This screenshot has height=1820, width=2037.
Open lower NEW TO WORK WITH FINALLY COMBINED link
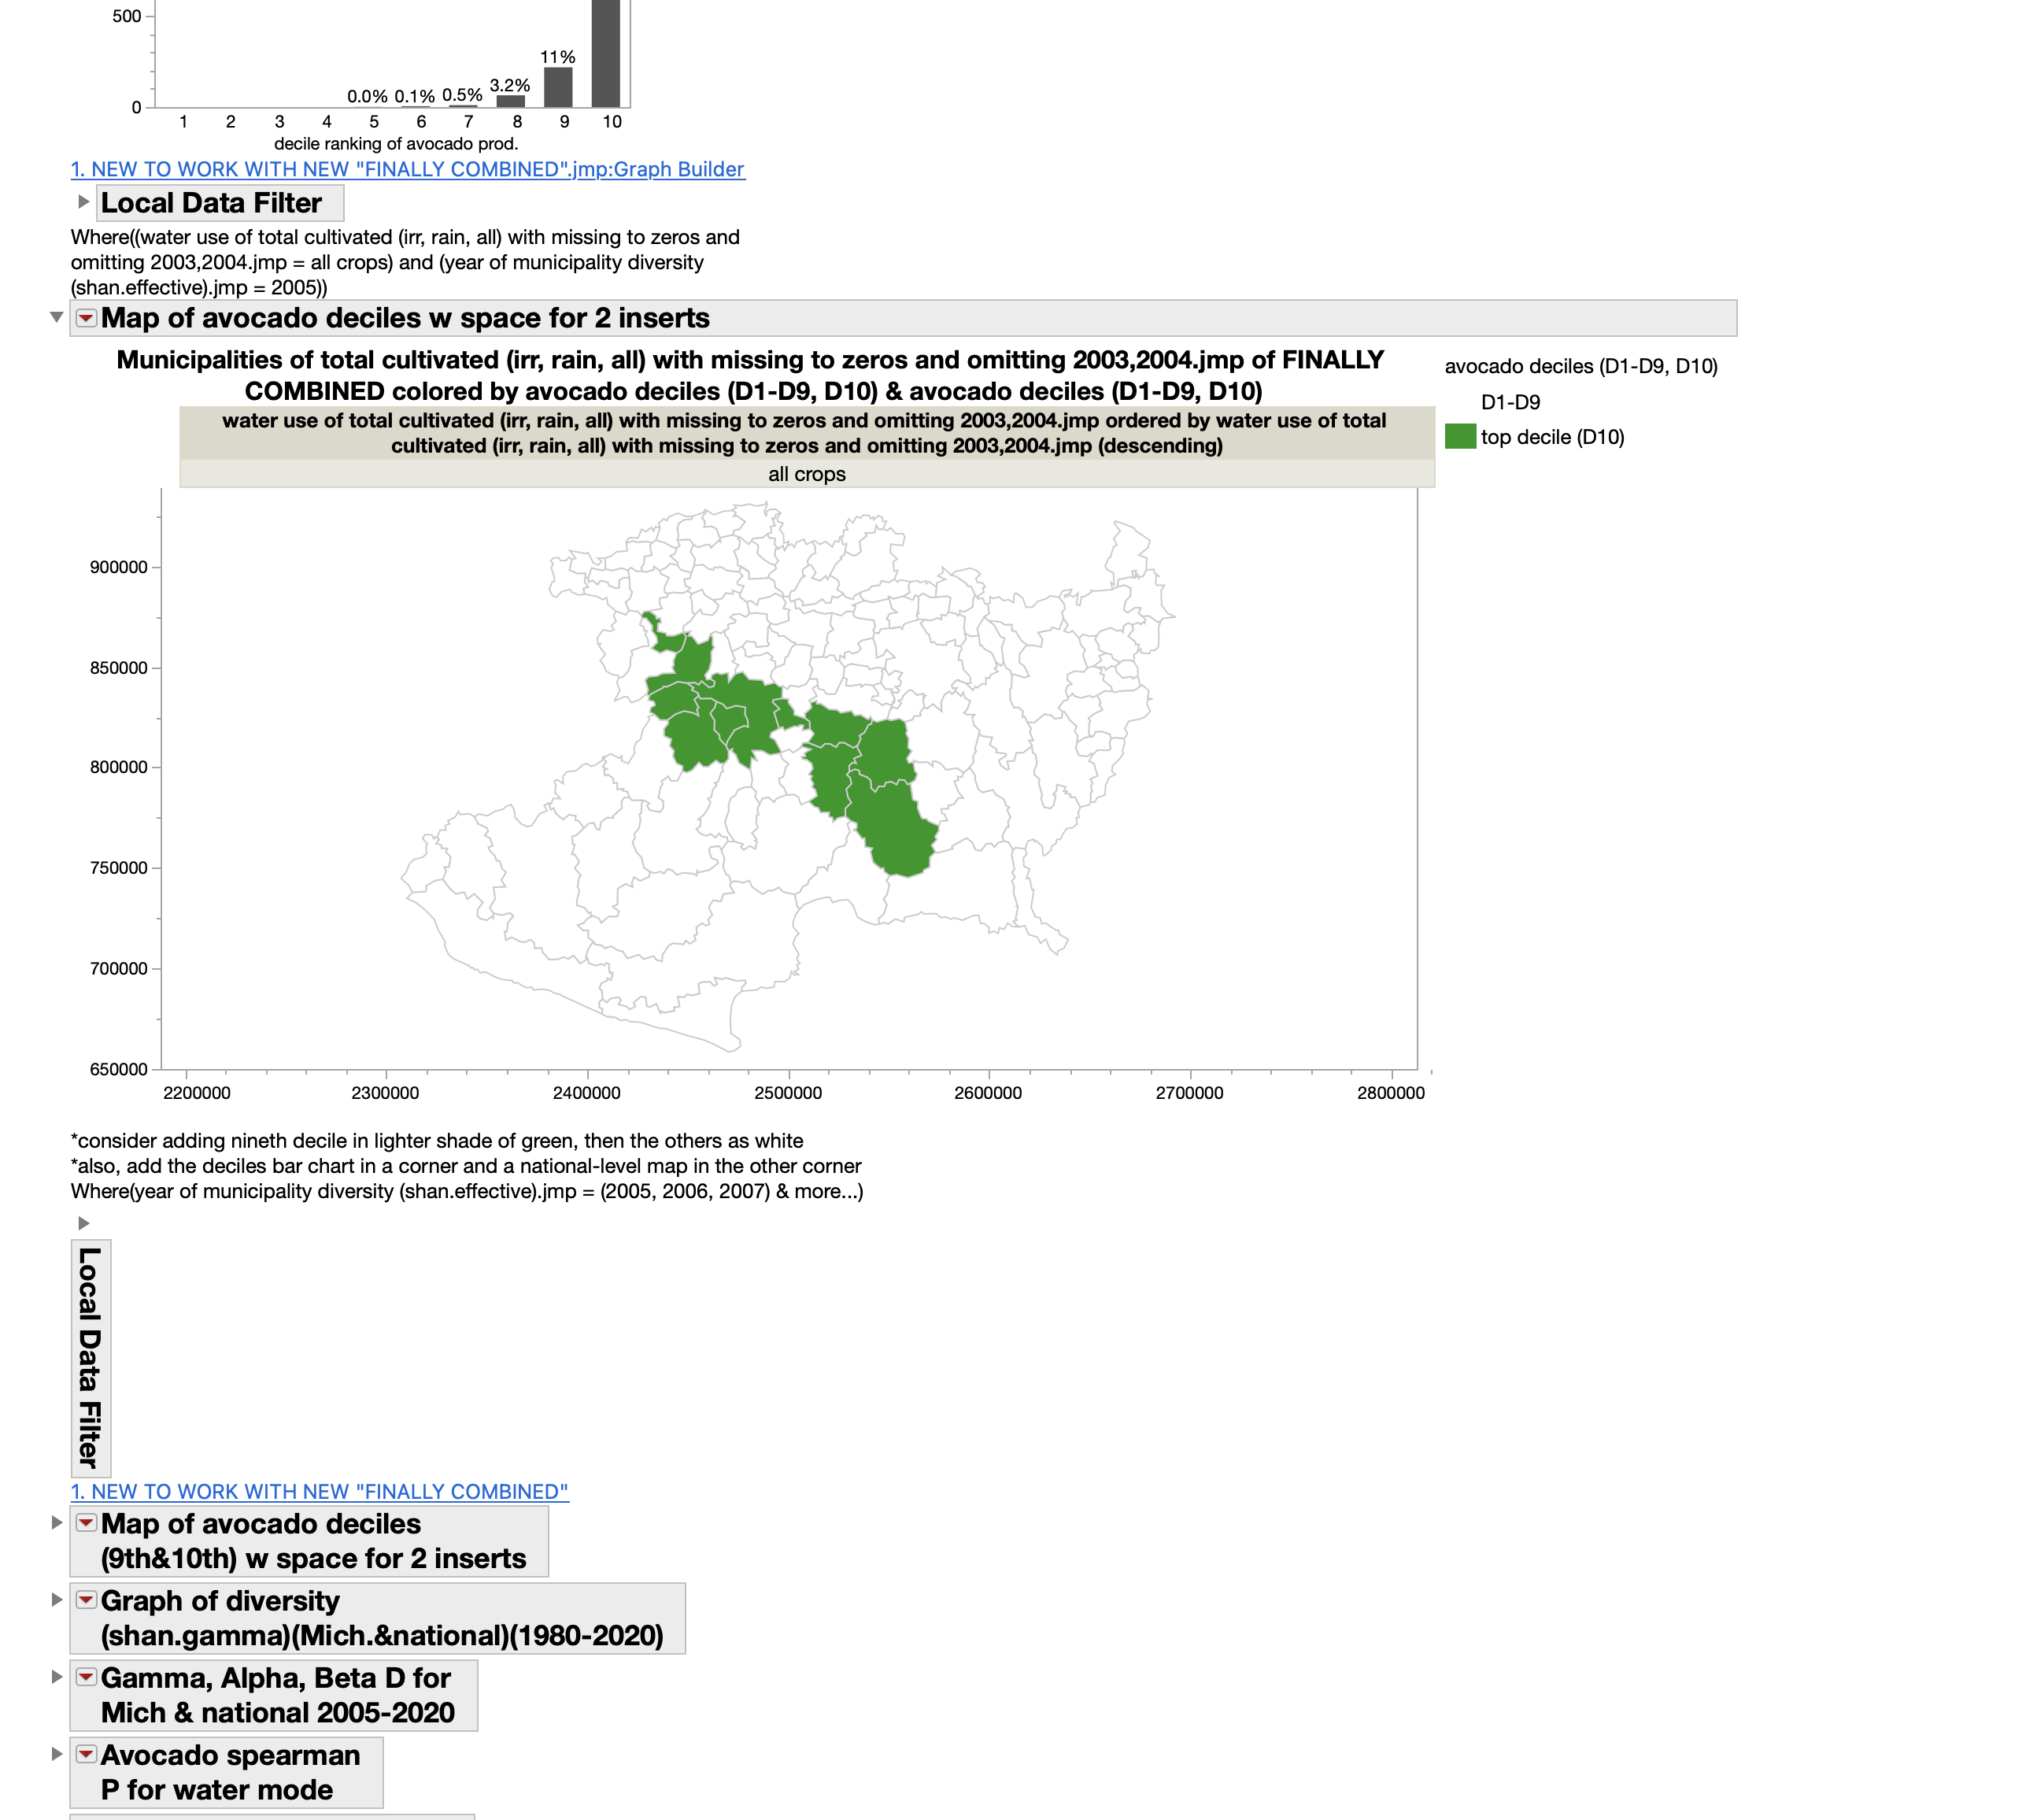click(319, 1491)
